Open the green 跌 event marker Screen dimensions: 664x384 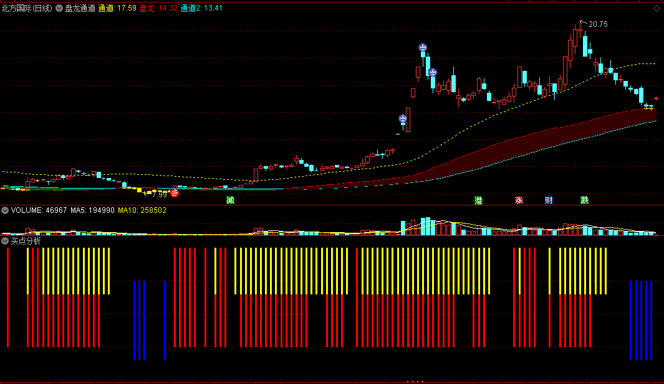click(585, 200)
